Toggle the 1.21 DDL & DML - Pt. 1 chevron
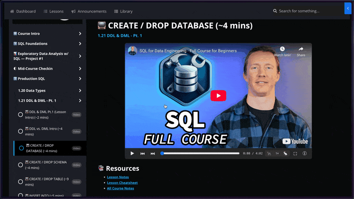 [x=80, y=101]
